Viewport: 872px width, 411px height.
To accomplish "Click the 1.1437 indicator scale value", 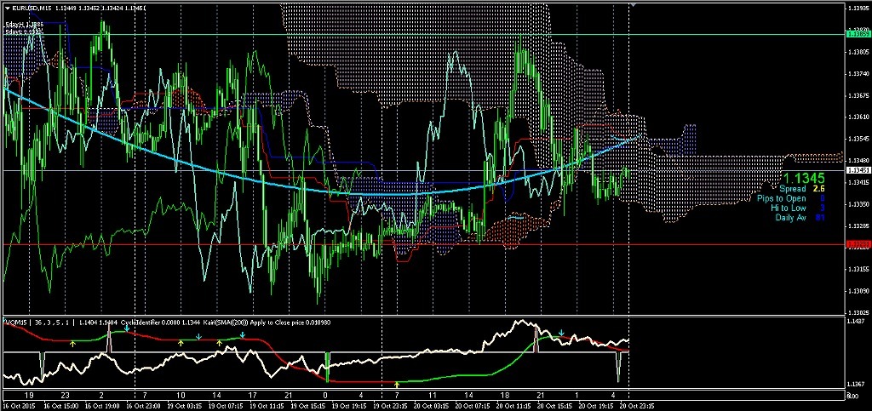I will [855, 322].
